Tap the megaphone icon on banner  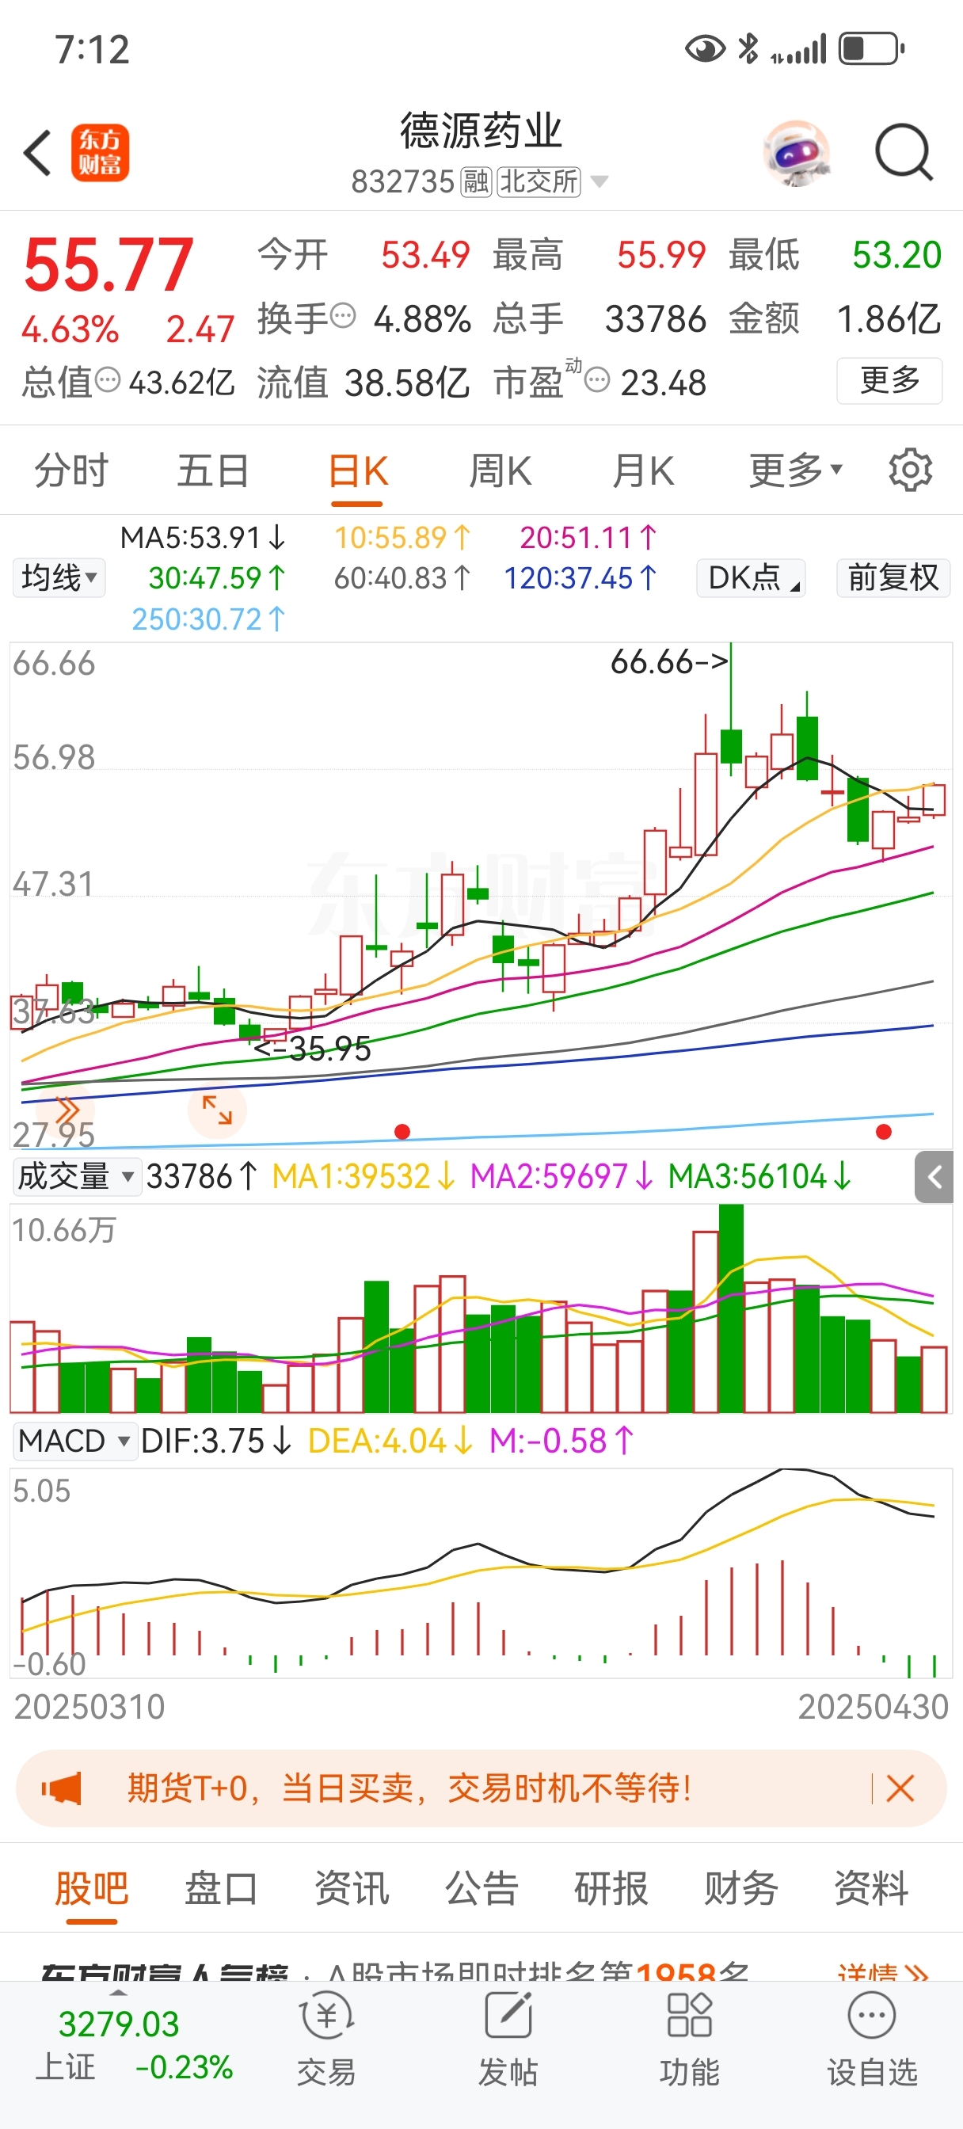coord(63,1788)
